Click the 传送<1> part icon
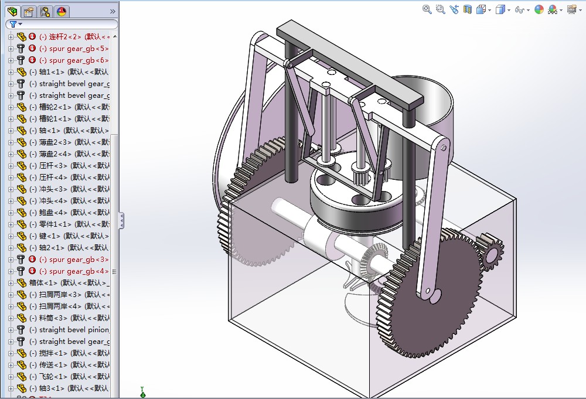 pyautogui.click(x=22, y=364)
